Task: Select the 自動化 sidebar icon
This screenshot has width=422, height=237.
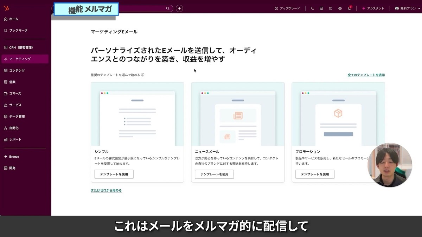Action: point(5,128)
